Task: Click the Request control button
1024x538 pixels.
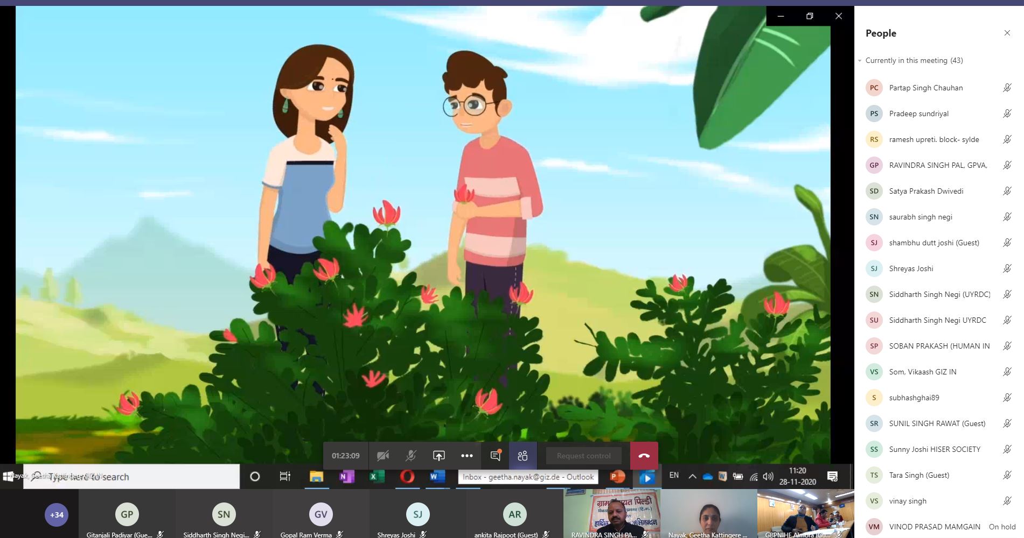Action: 583,456
